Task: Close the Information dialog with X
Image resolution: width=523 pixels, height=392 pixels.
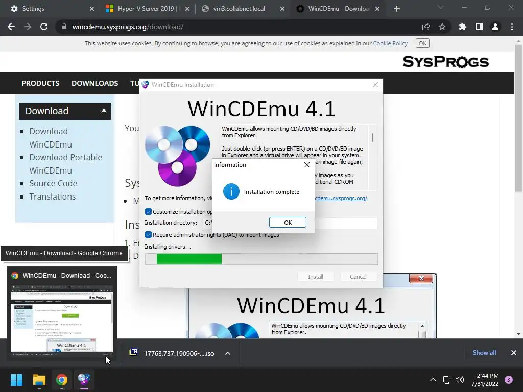Action: click(x=307, y=165)
